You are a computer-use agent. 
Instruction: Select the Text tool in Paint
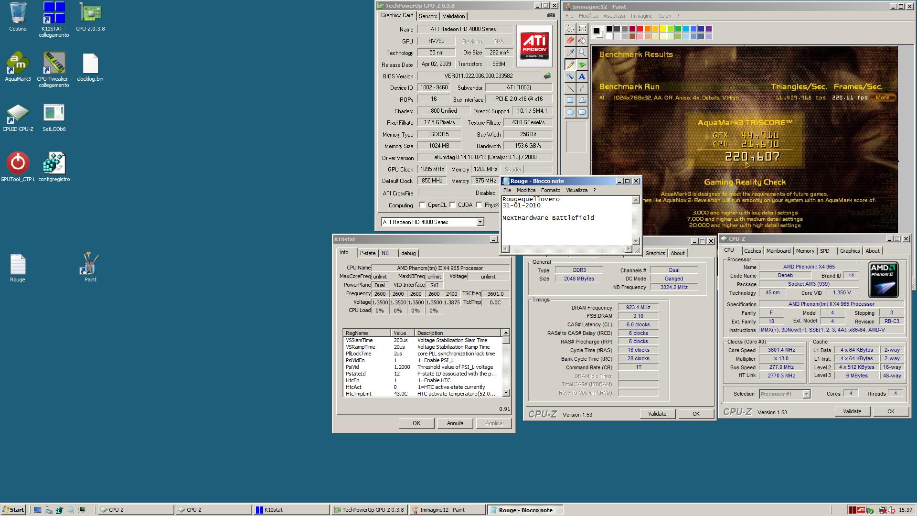(x=582, y=76)
